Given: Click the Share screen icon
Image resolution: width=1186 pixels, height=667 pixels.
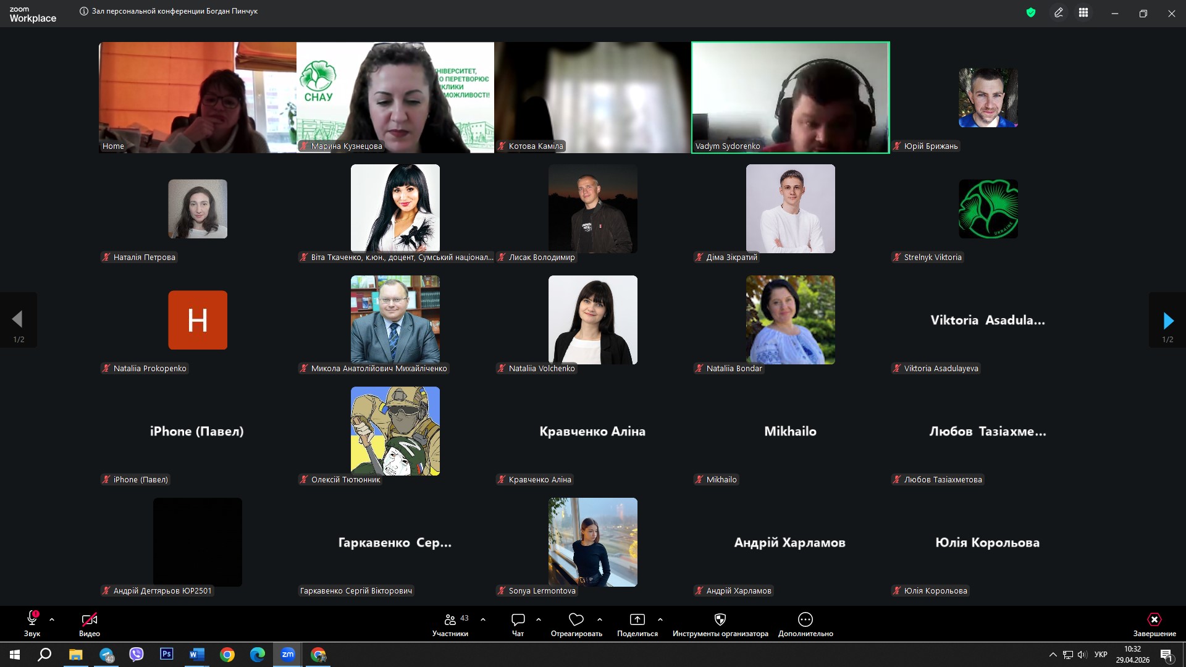Looking at the screenshot, I should tap(637, 619).
